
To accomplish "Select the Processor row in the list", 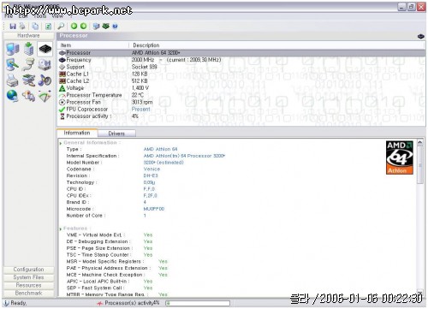I will 241,53.
